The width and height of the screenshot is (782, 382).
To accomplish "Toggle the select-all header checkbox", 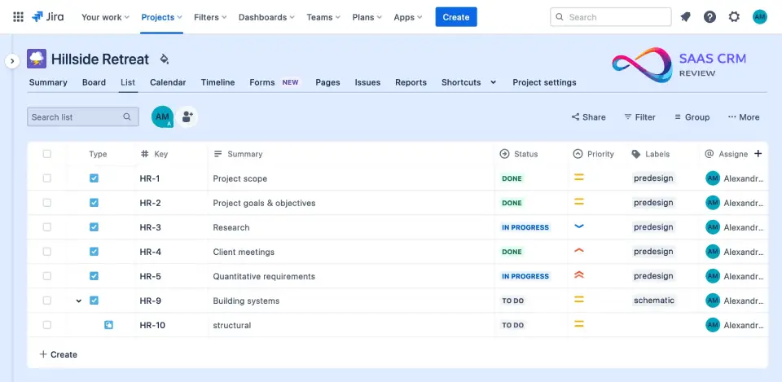I will click(46, 154).
